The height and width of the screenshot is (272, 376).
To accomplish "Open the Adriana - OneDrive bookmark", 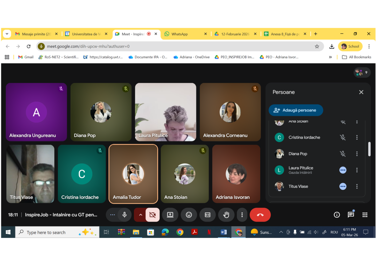I will pos(191,57).
